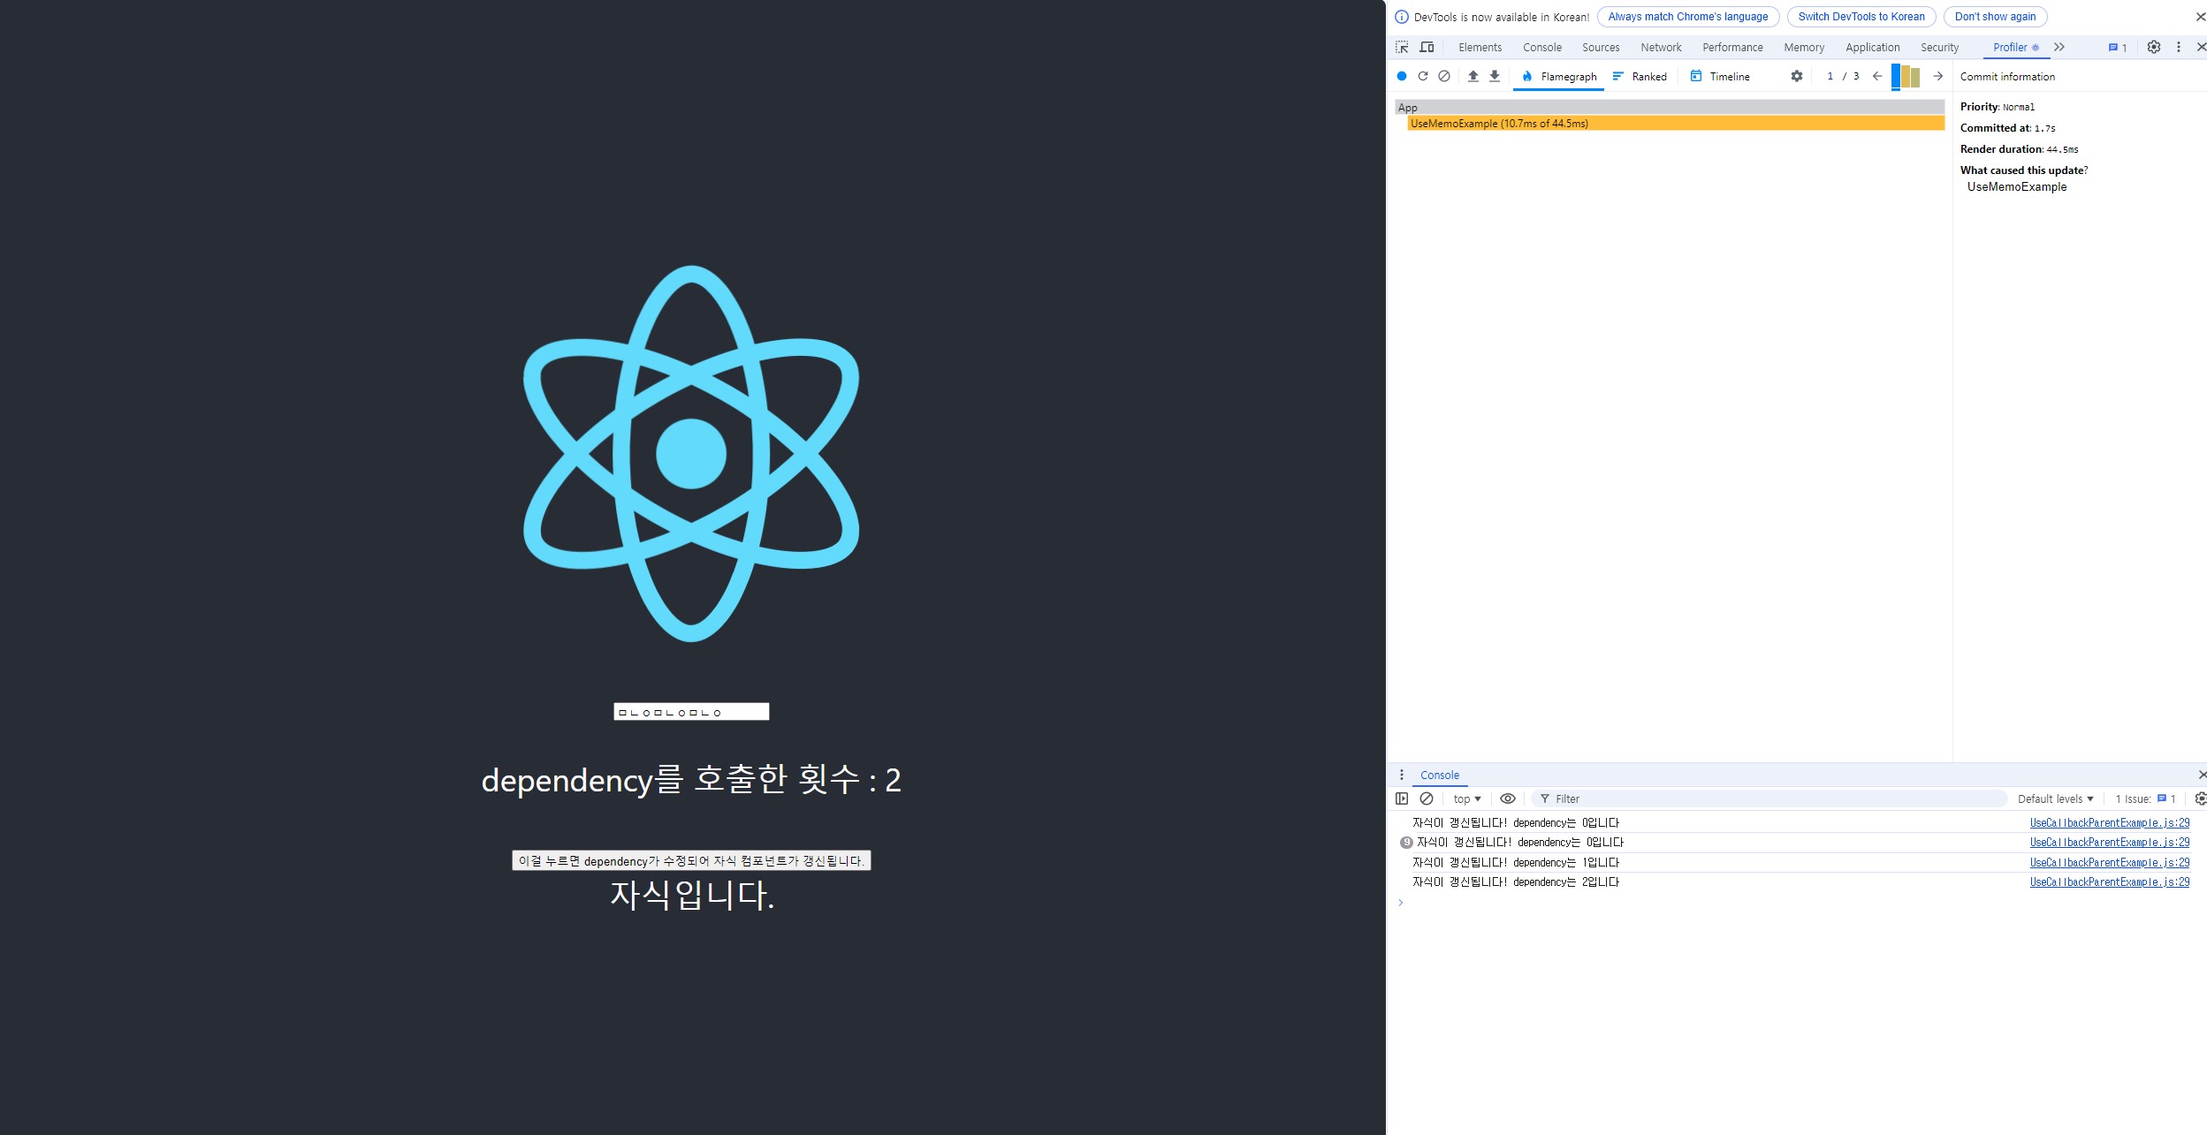Toggle device toolbar emulation icon
The height and width of the screenshot is (1135, 2207).
1427,47
